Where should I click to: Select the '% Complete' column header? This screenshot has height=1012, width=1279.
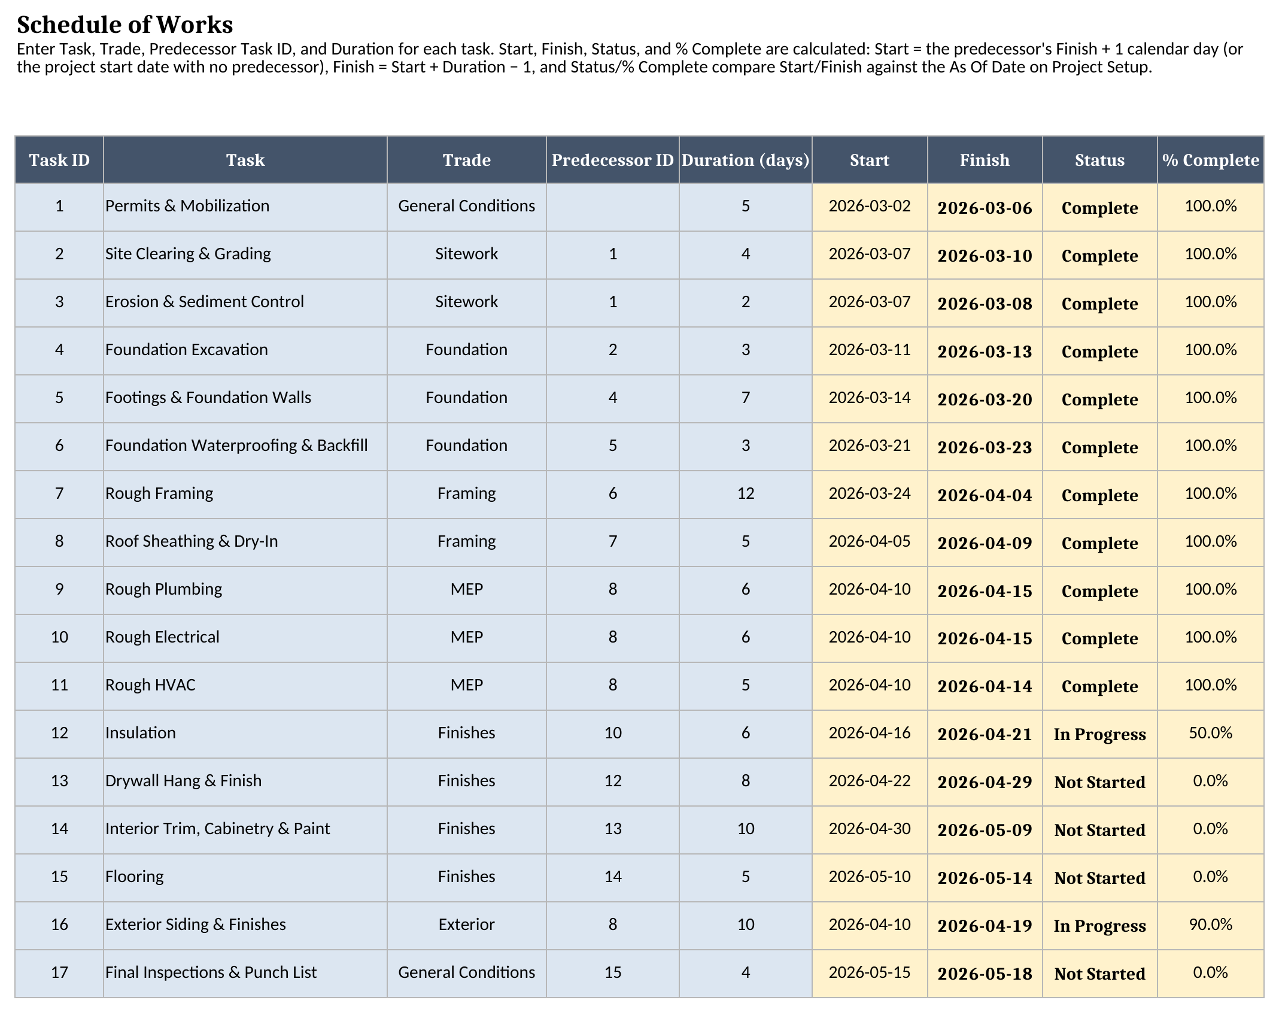coord(1211,160)
